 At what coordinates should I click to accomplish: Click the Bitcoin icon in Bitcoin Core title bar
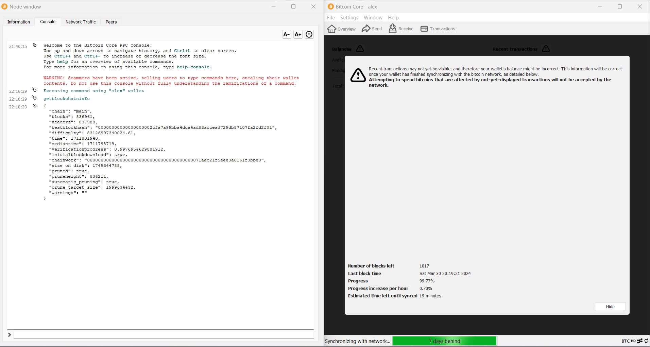click(x=331, y=6)
